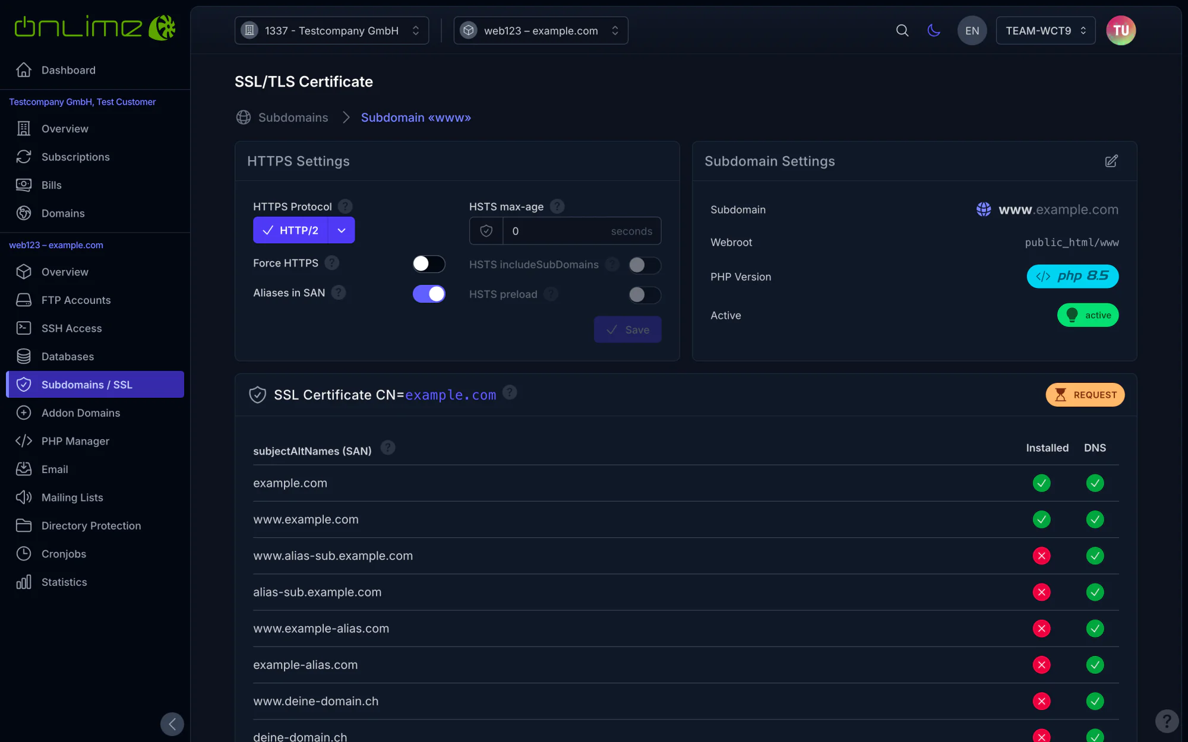Open Cronjobs in sidebar
The height and width of the screenshot is (742, 1188).
[95, 554]
